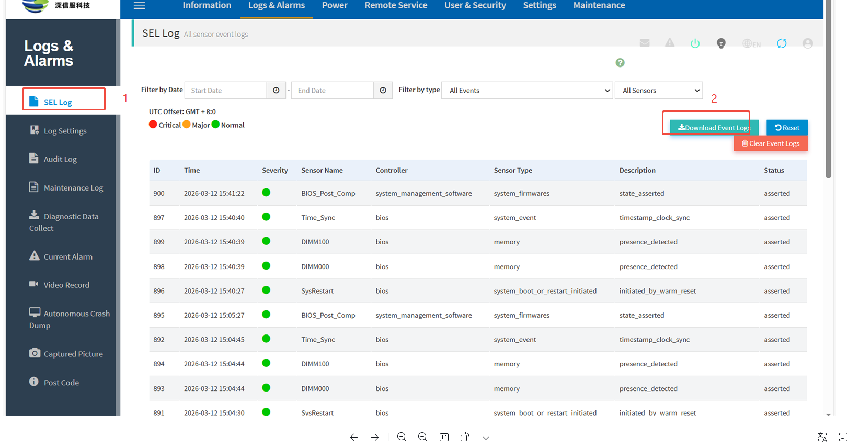Viewport: 848px width, 447px height.
Task: Open the user account profile icon
Action: click(x=808, y=43)
